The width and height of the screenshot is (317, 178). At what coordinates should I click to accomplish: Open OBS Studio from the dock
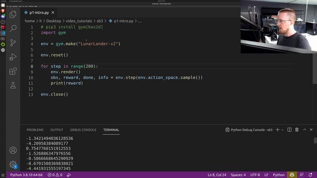pyautogui.click(x=3, y=22)
